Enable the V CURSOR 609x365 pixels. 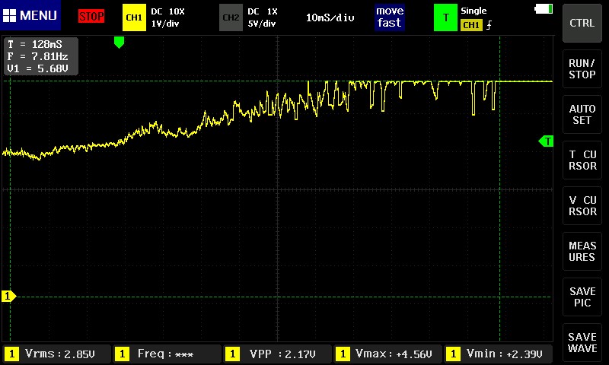click(x=582, y=205)
